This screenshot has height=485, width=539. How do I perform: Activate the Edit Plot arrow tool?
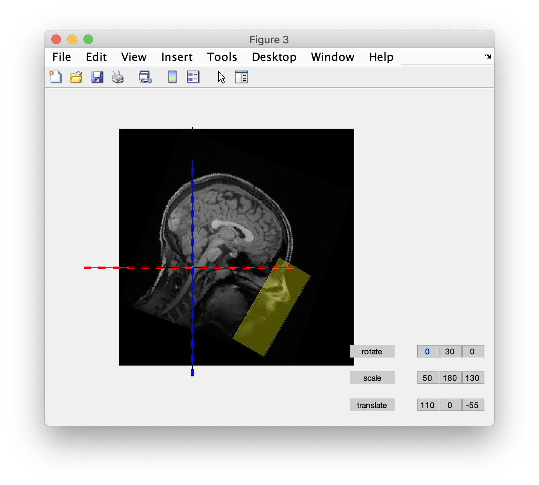tap(221, 77)
